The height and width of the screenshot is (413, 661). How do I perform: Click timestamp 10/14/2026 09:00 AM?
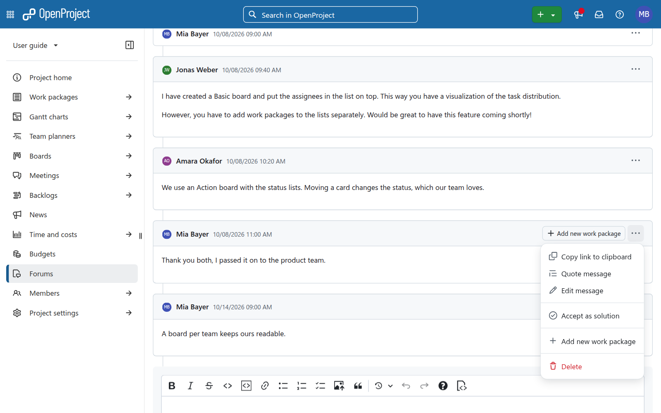(243, 307)
